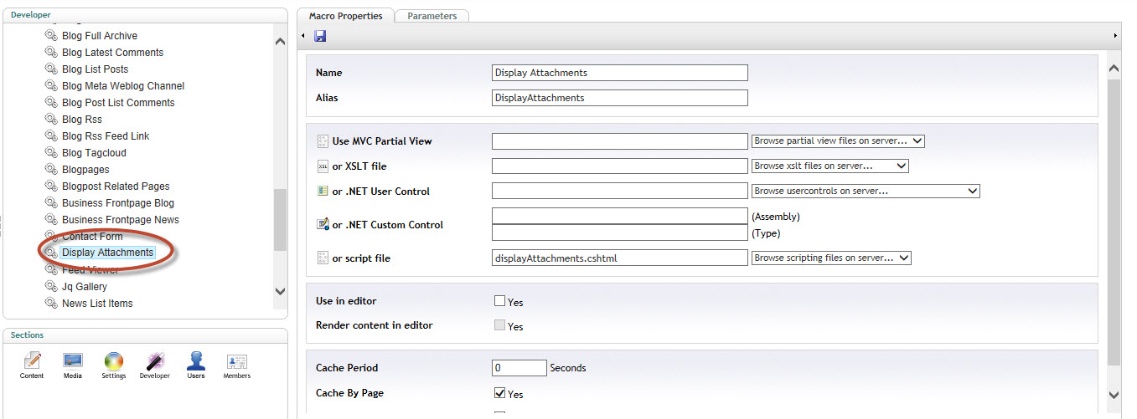Select Blog Latest Comments in tree
The width and height of the screenshot is (1137, 419).
click(x=113, y=53)
